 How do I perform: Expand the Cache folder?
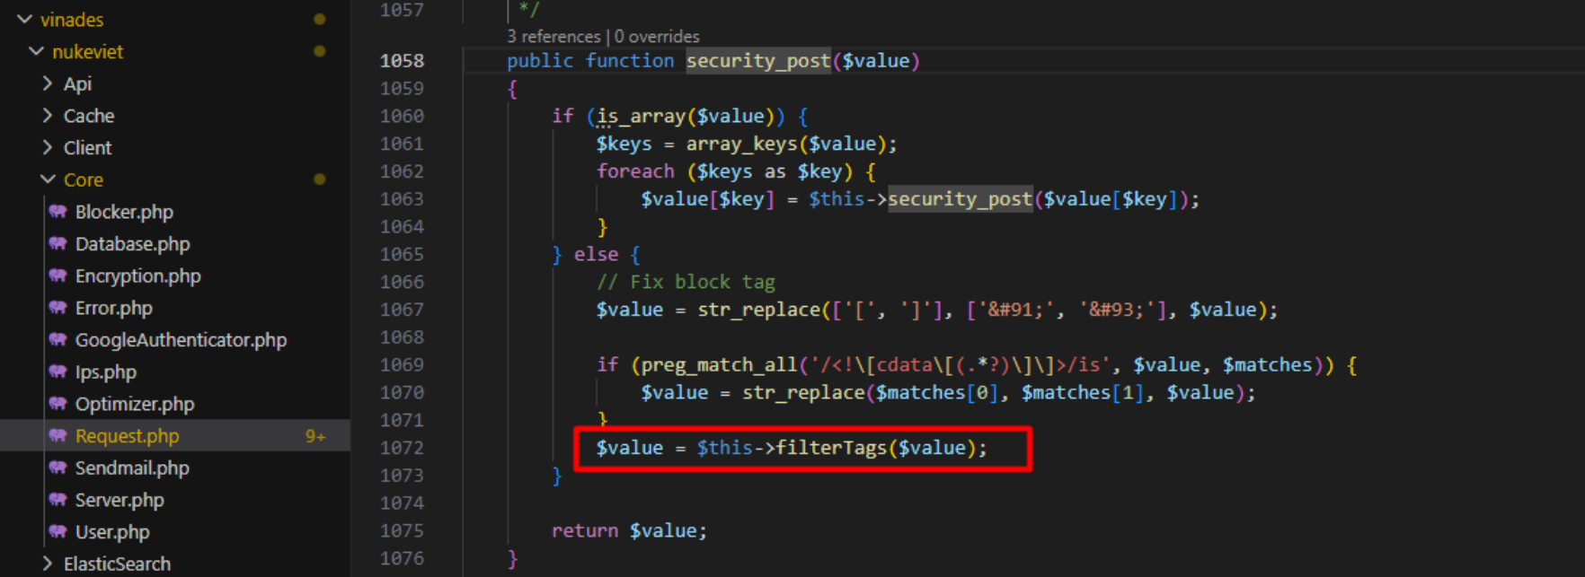48,116
